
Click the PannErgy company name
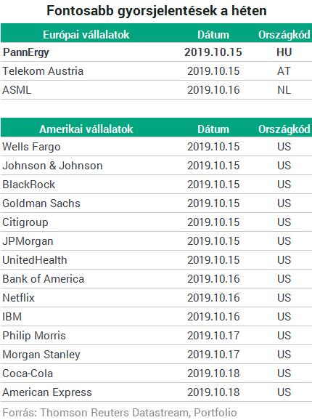26,52
